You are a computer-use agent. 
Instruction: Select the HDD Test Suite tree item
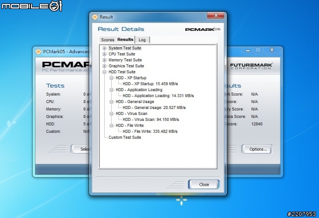(122, 72)
